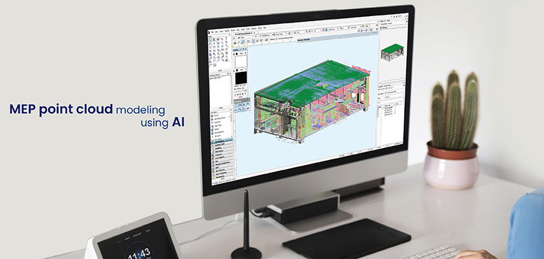Click the white fill color preview in Attributes
Image resolution: width=544 pixels, height=259 pixels.
[x=241, y=62]
